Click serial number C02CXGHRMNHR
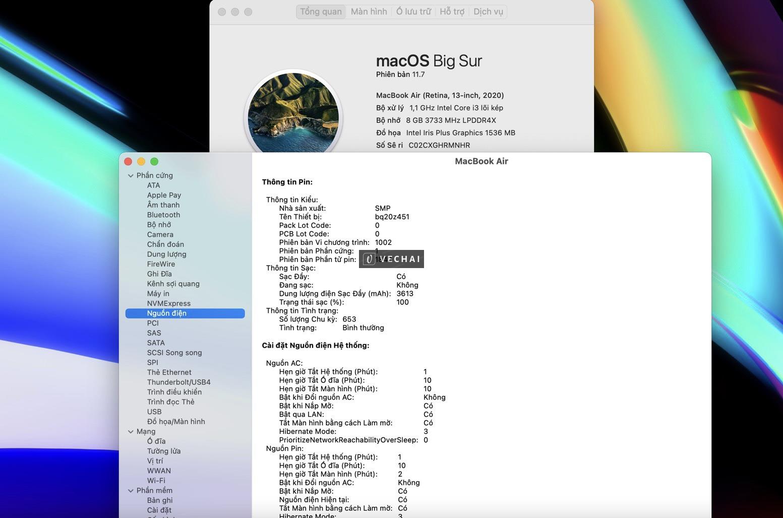The height and width of the screenshot is (518, 783). pos(439,145)
